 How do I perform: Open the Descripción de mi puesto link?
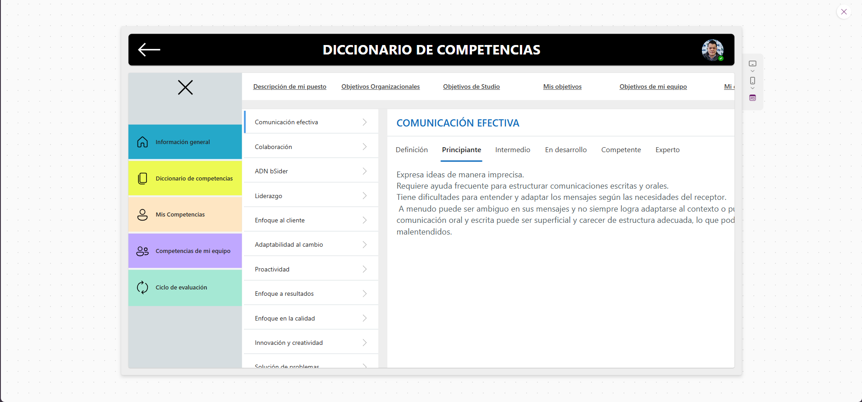click(x=289, y=86)
